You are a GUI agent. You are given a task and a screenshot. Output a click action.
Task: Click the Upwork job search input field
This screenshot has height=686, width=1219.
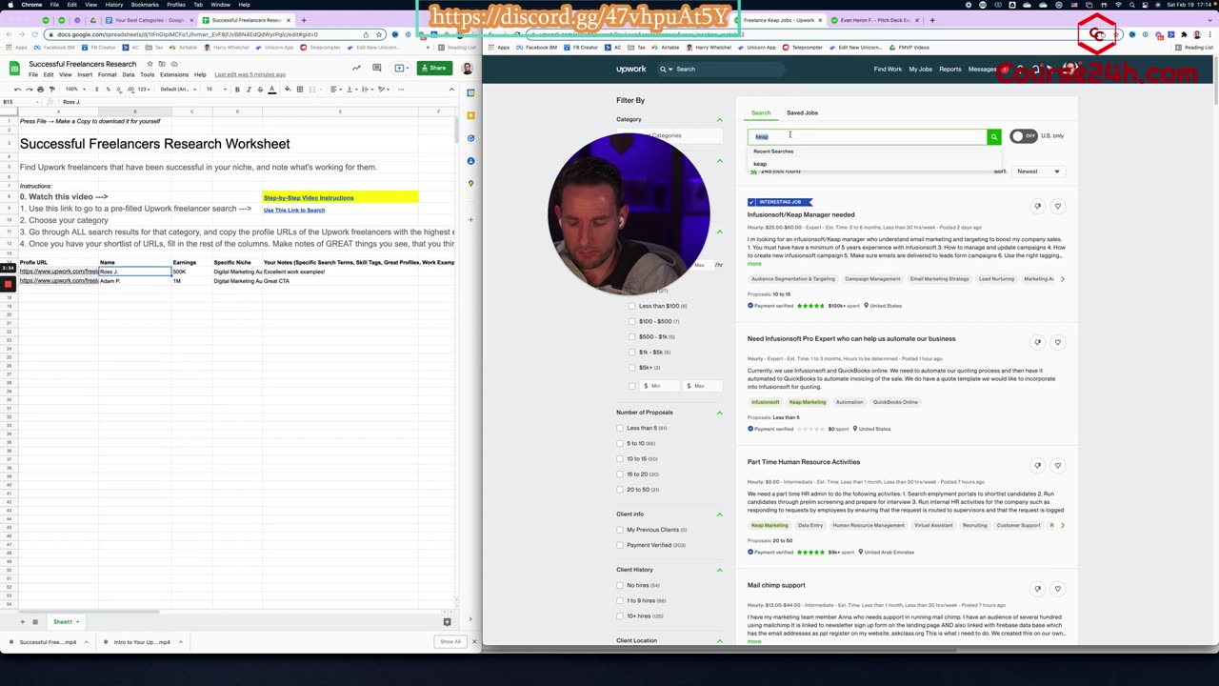(x=867, y=136)
